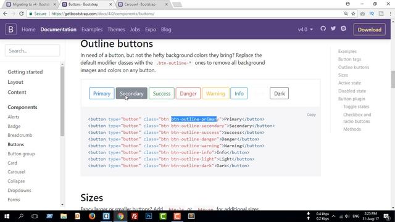Open the Action Center notification icon
The width and height of the screenshot is (395, 222).
[386, 216]
